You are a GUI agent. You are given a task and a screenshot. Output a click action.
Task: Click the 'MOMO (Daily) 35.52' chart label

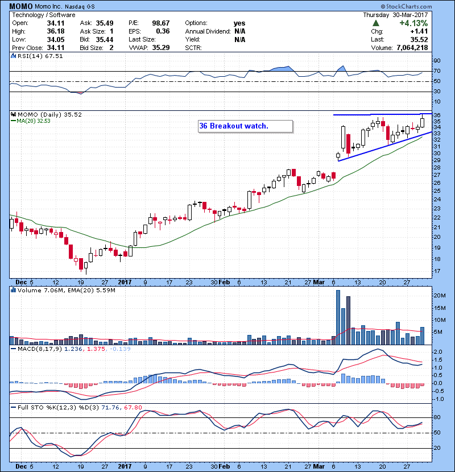tap(49, 114)
